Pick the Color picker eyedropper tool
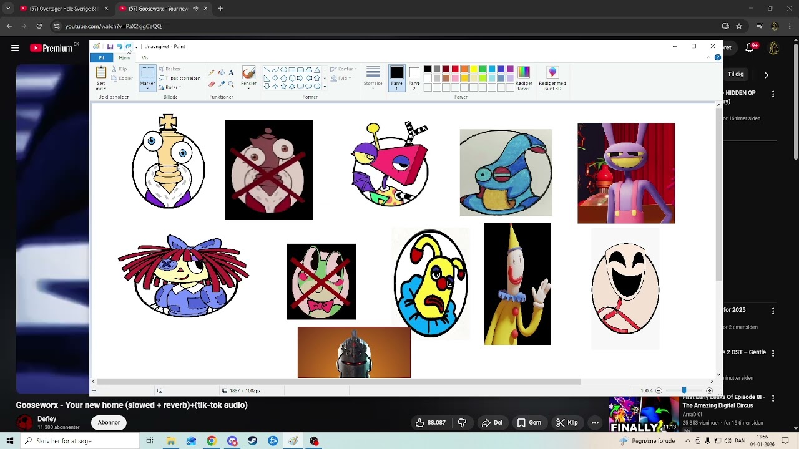This screenshot has height=449, width=799. tap(221, 84)
